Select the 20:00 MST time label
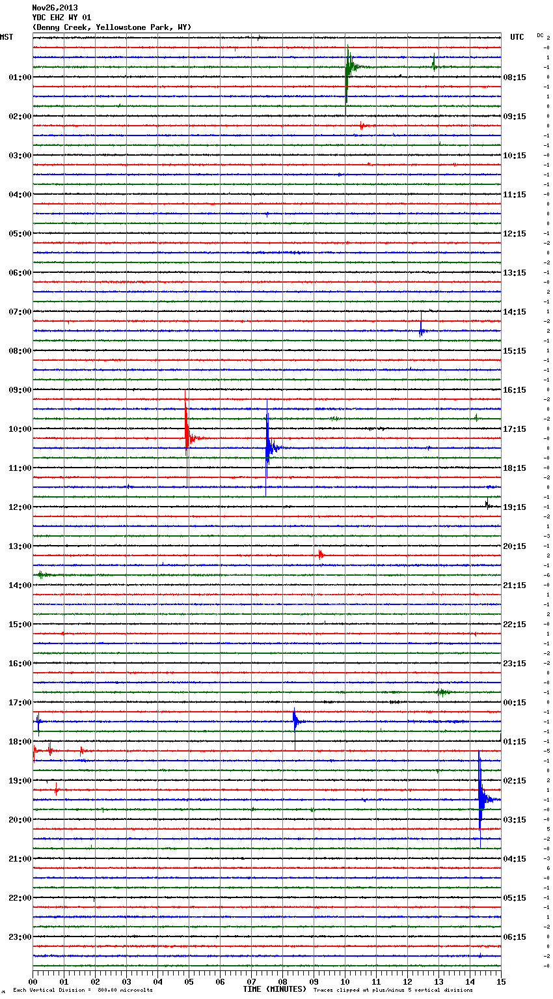Image resolution: width=553 pixels, height=999 pixels. click(20, 820)
